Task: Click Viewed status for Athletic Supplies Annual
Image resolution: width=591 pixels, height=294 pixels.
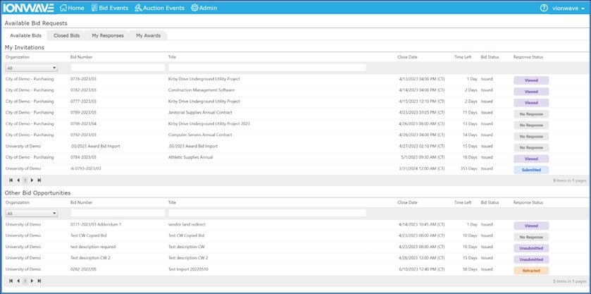Action: (x=531, y=159)
